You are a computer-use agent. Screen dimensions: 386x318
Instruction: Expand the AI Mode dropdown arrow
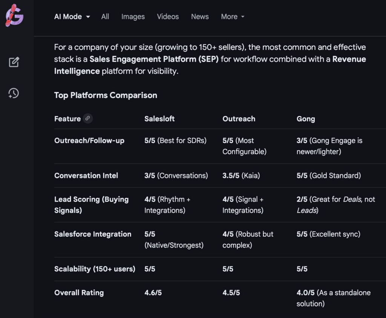pyautogui.click(x=88, y=17)
